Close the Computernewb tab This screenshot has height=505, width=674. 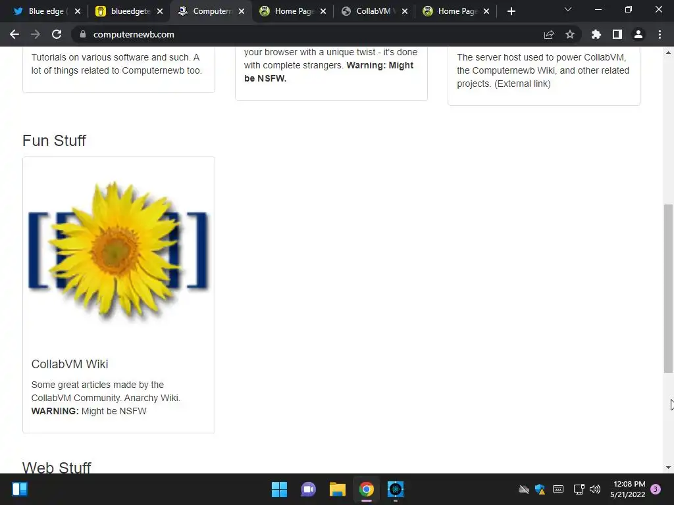[x=242, y=11]
